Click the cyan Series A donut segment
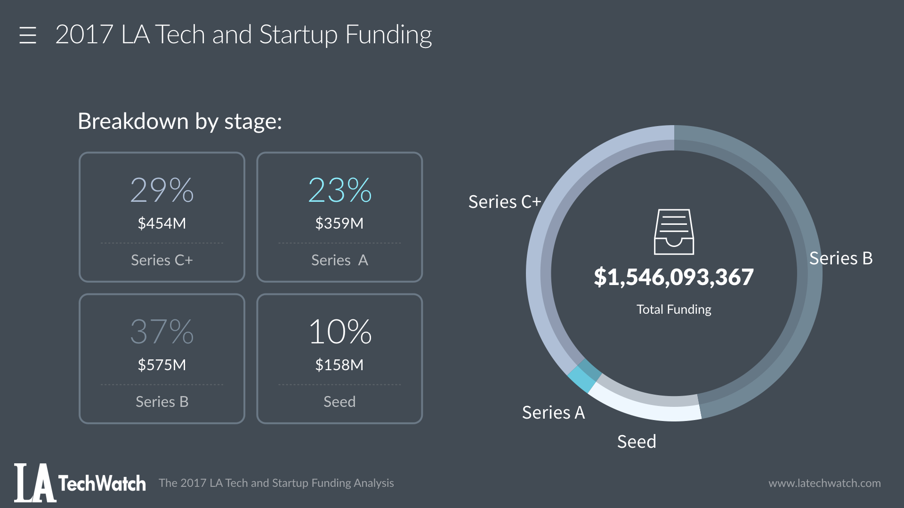 pos(583,377)
